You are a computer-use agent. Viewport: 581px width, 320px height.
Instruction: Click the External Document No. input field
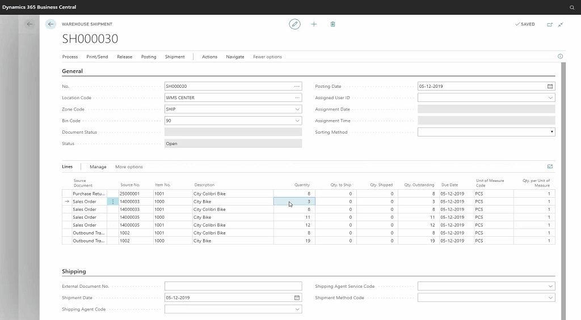(233, 286)
